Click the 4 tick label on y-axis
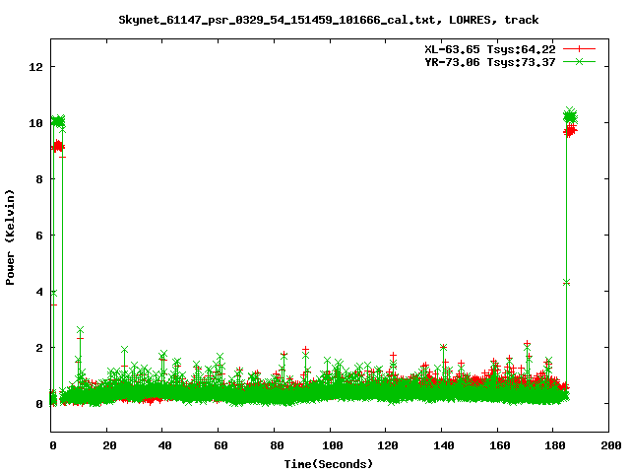The image size is (630, 473). point(39,292)
